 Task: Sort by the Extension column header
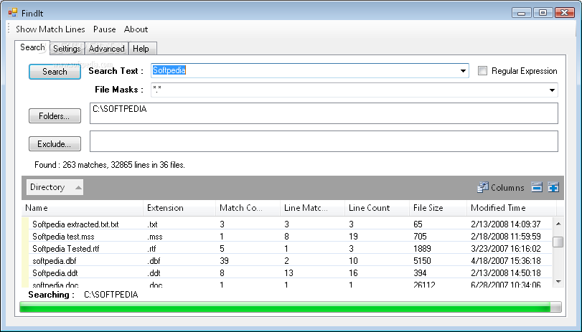tap(179, 208)
